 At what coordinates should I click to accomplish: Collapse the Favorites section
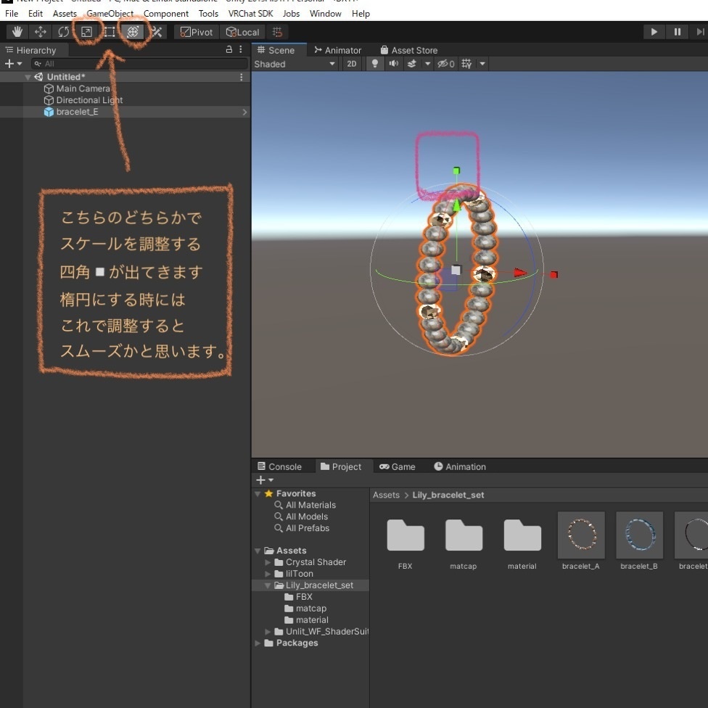[x=258, y=494]
